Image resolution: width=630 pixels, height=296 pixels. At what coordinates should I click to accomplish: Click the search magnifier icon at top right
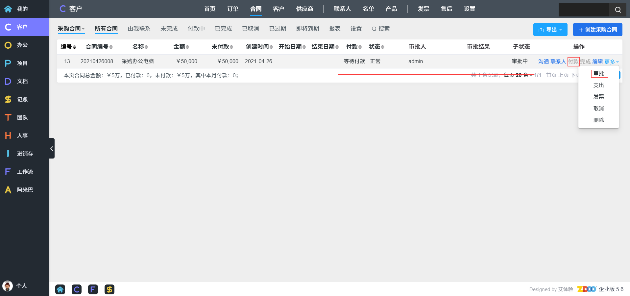pyautogui.click(x=618, y=10)
